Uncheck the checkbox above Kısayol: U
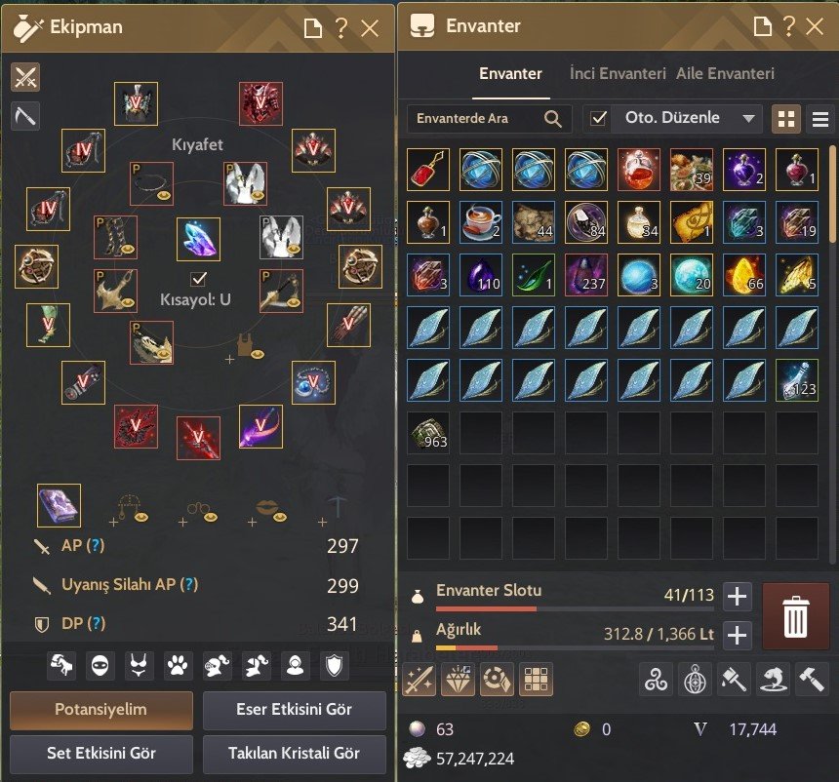Screen dimensions: 839x782 [x=198, y=278]
